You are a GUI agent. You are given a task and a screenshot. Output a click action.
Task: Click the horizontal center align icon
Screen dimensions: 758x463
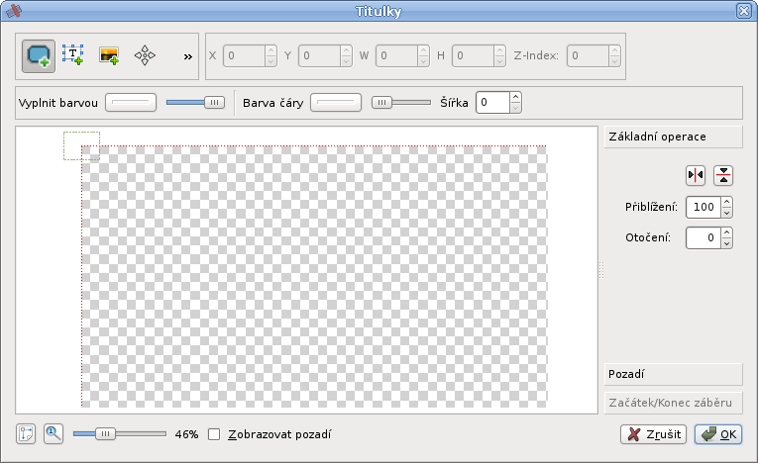tap(696, 175)
